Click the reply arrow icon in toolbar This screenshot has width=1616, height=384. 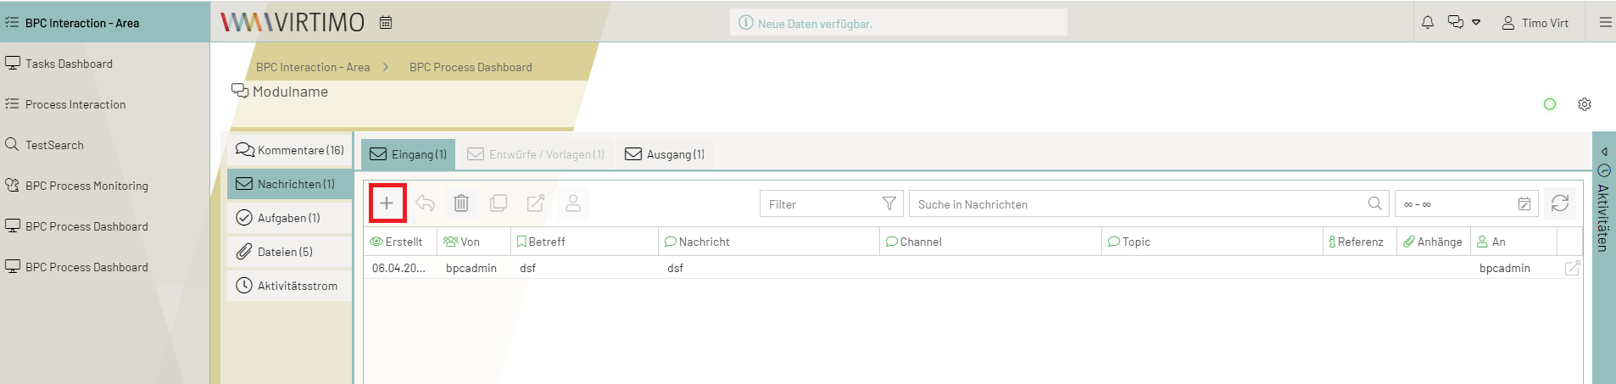click(x=425, y=203)
